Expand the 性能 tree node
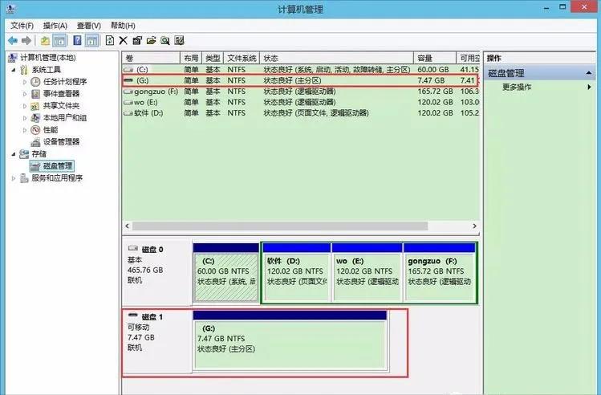This screenshot has width=601, height=395. tap(25, 130)
